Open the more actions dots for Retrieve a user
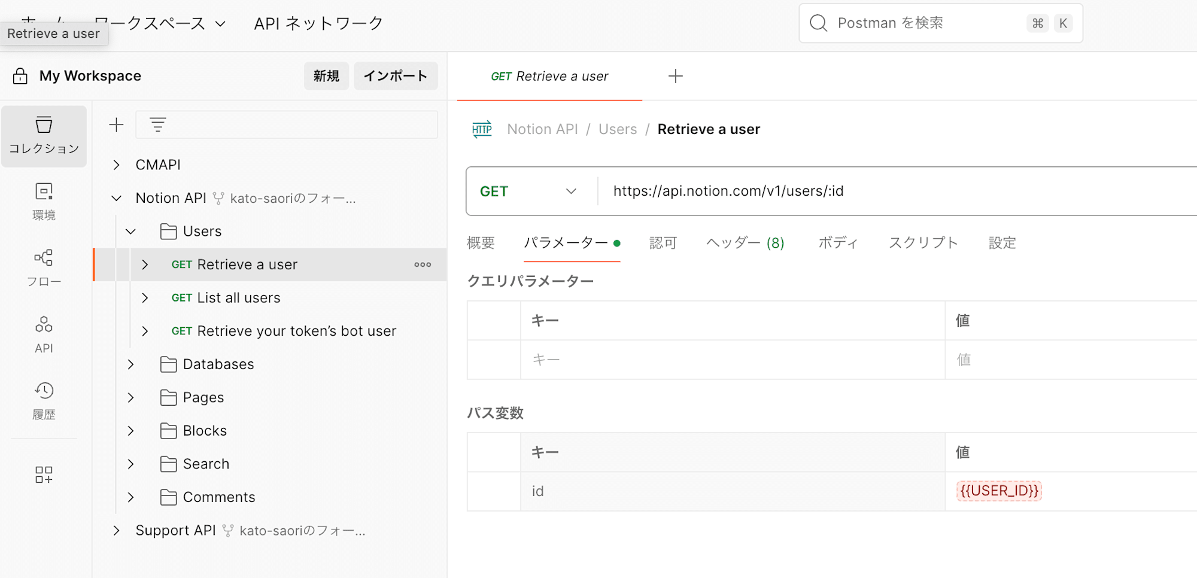Screen dimensions: 1197x578 tap(423, 264)
